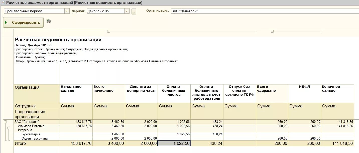Click the Отбор filter description line
This screenshot has width=359, height=153.
(96, 61)
